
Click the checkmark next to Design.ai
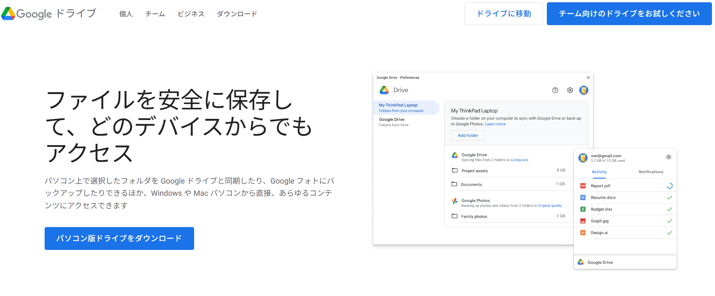coord(670,233)
